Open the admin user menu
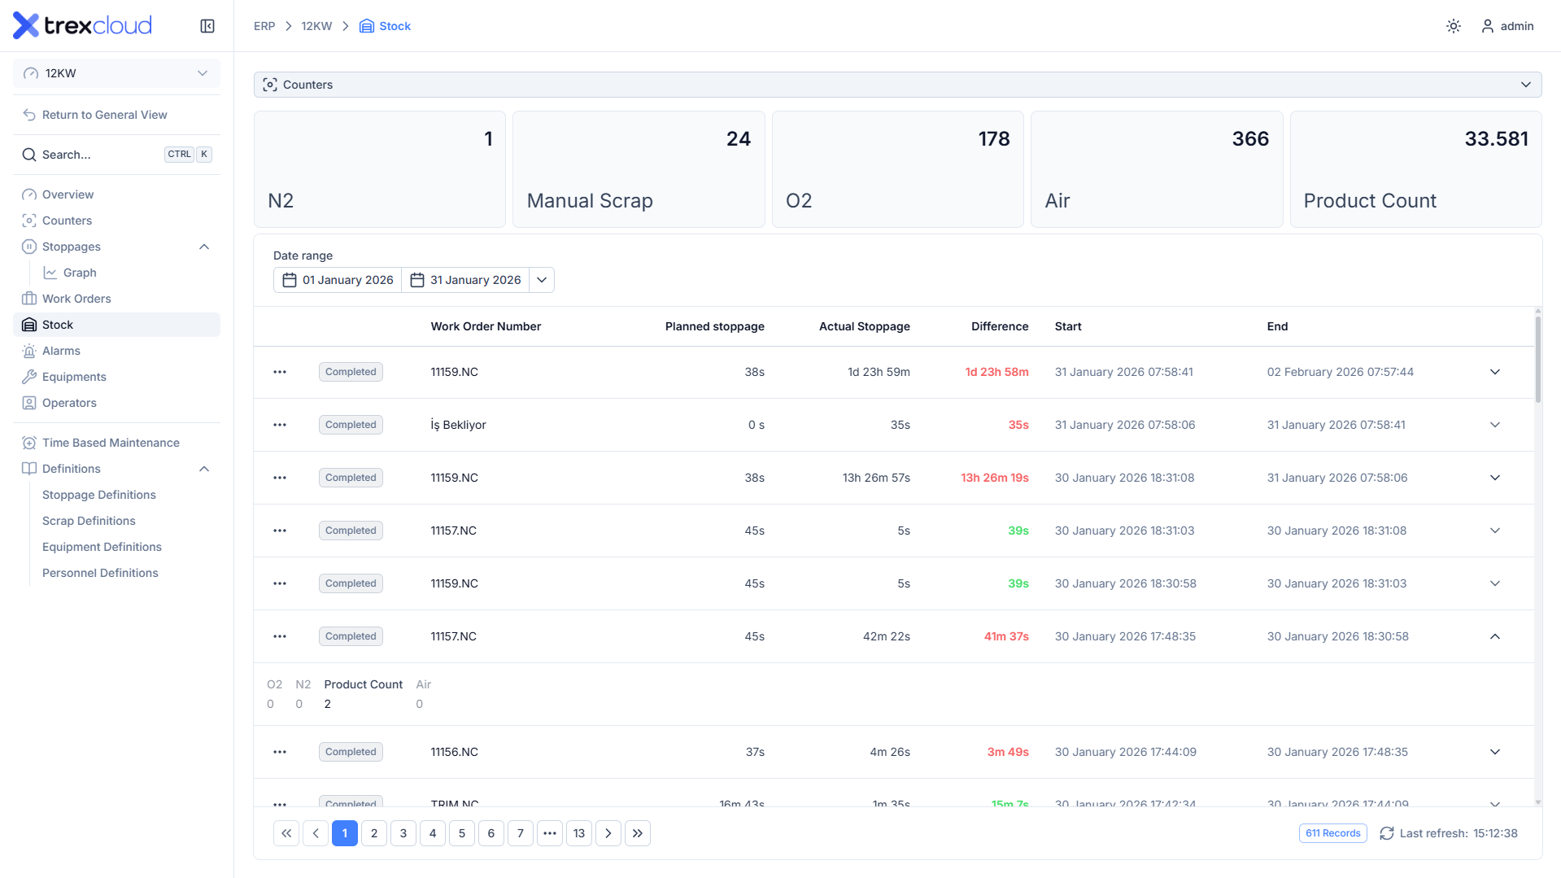The width and height of the screenshot is (1561, 878). (1507, 26)
